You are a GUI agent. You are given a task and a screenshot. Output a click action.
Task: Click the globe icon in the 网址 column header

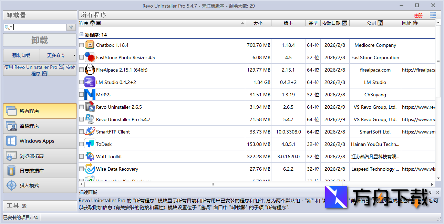415,23
